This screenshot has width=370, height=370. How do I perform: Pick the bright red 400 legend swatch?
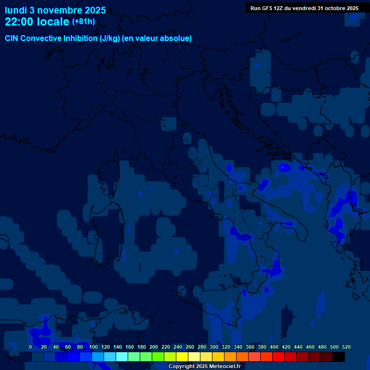[x=278, y=357]
